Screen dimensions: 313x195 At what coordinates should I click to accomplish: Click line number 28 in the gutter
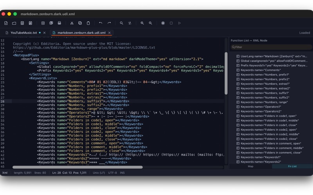click(2, 101)
